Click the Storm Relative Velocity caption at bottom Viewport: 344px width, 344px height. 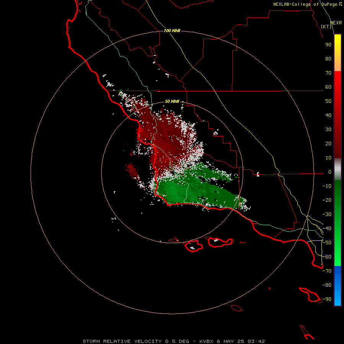coord(174,341)
